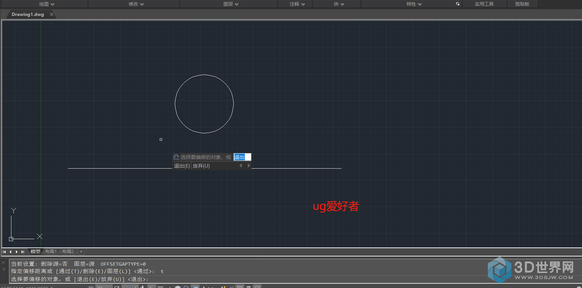Choose 放弃(U) option in dynamic prompt
The height and width of the screenshot is (288, 582).
coord(201,166)
